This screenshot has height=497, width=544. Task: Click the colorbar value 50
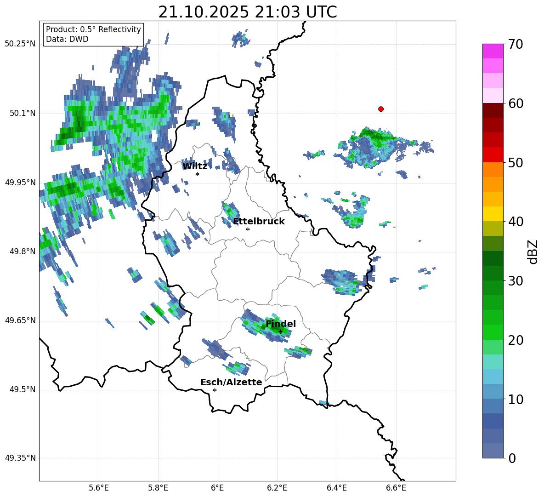pyautogui.click(x=516, y=163)
